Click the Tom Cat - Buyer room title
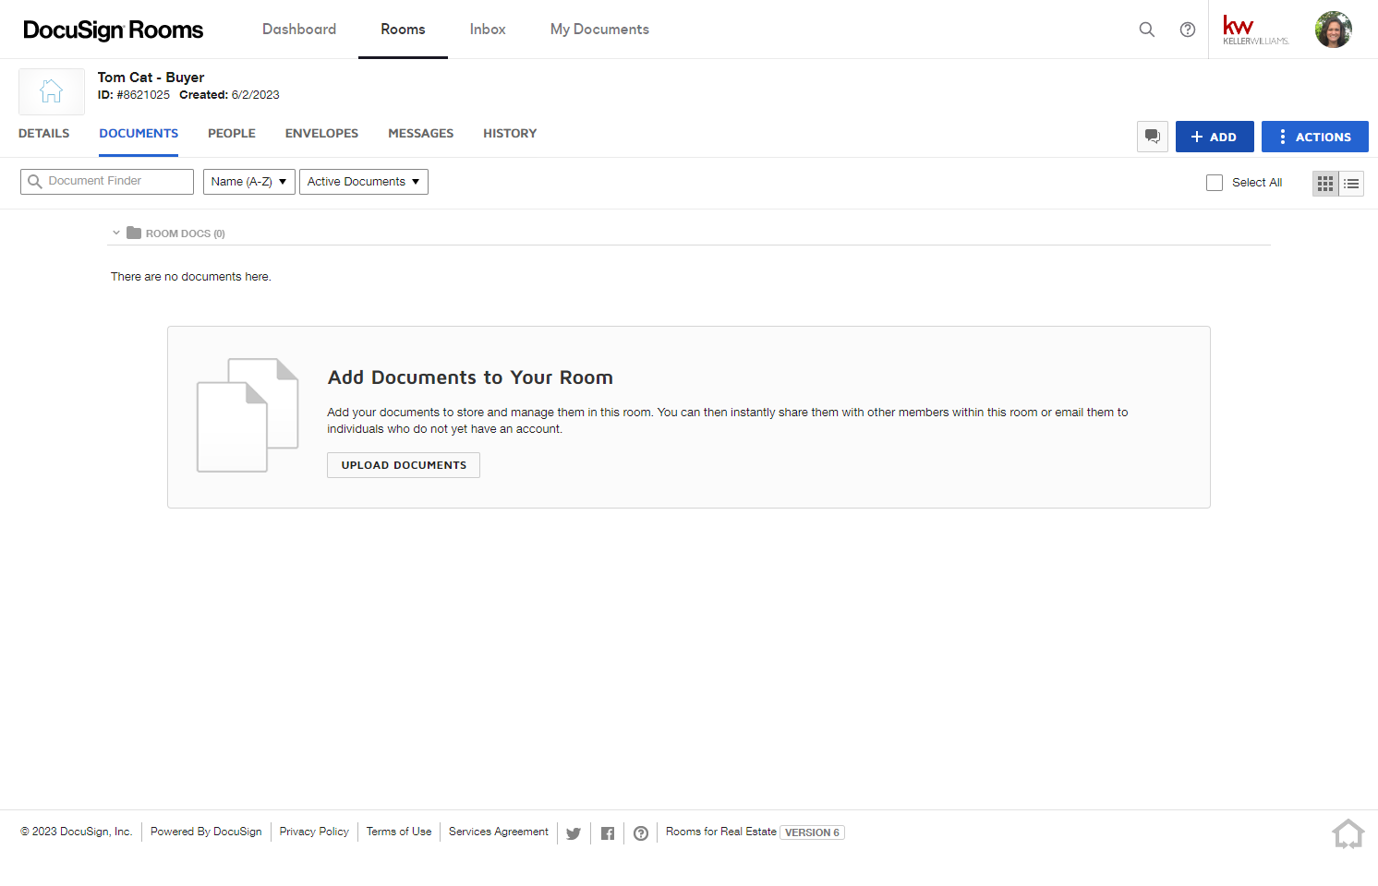 [151, 78]
